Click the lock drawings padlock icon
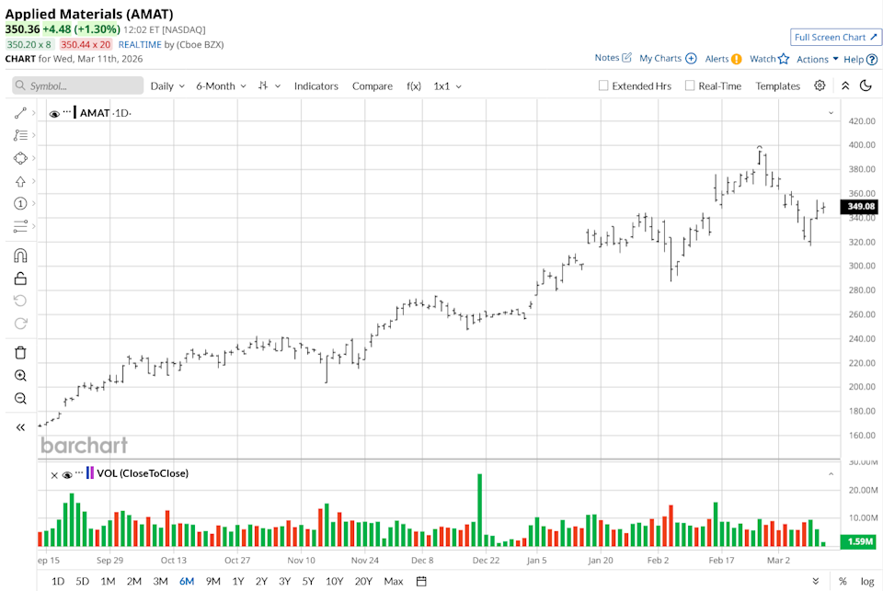 point(20,278)
